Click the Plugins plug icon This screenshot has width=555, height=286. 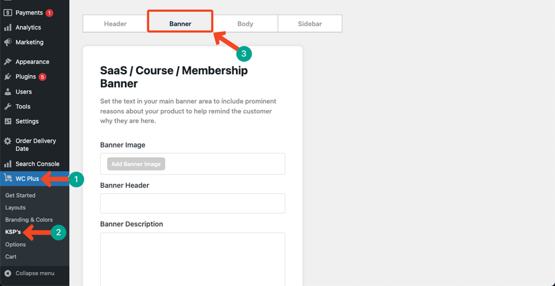coord(8,76)
